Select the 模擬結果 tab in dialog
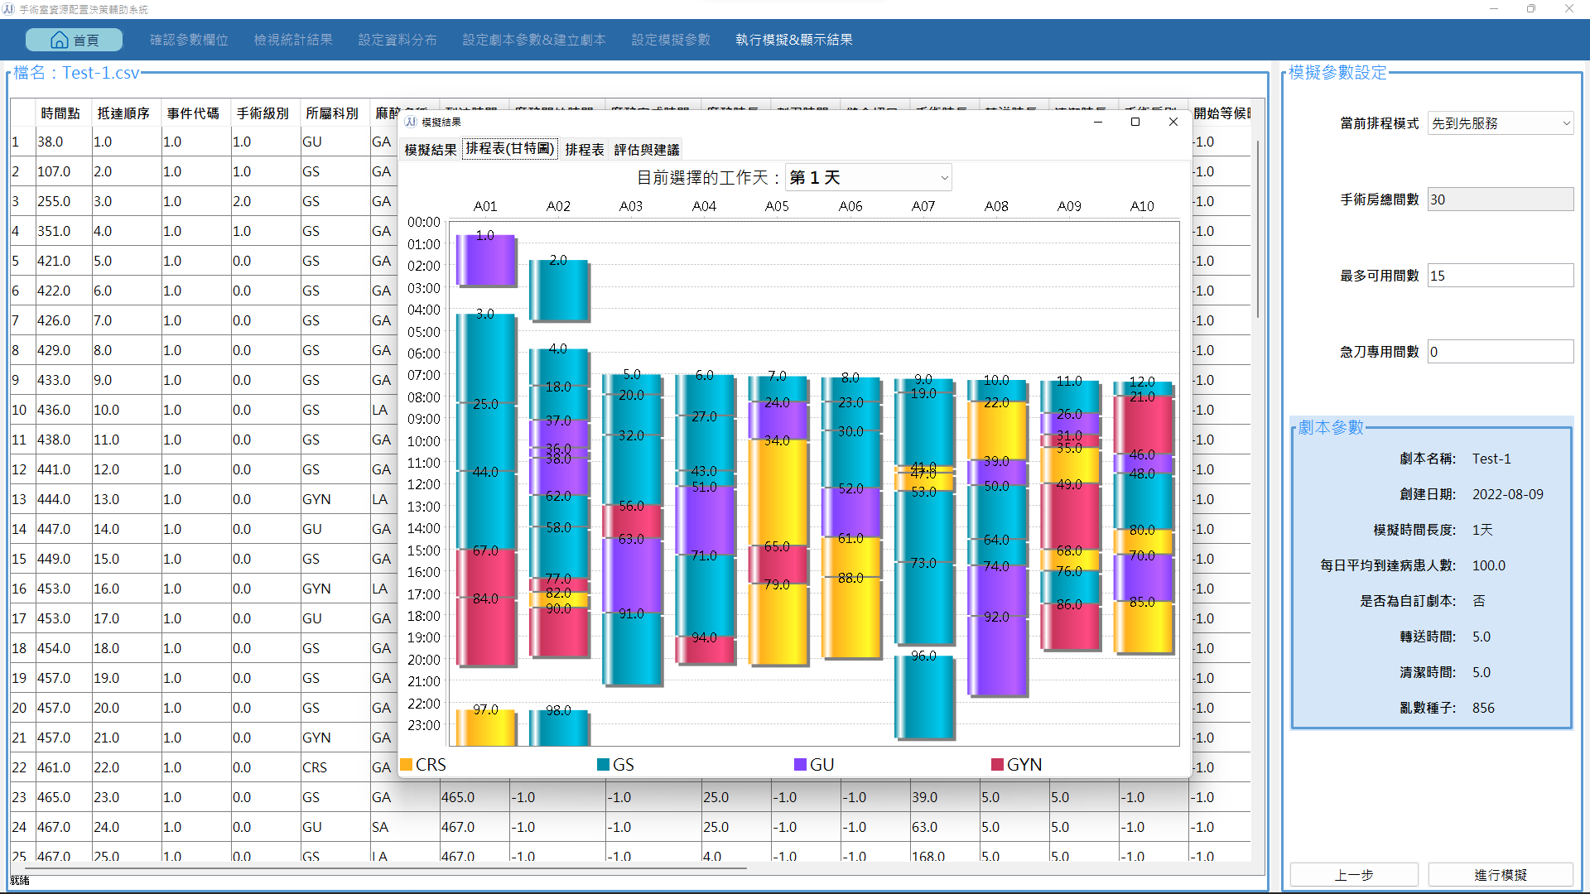 (430, 150)
